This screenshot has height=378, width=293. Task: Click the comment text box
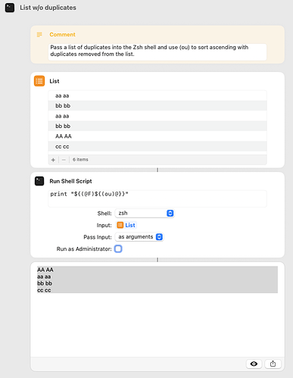tap(157, 52)
